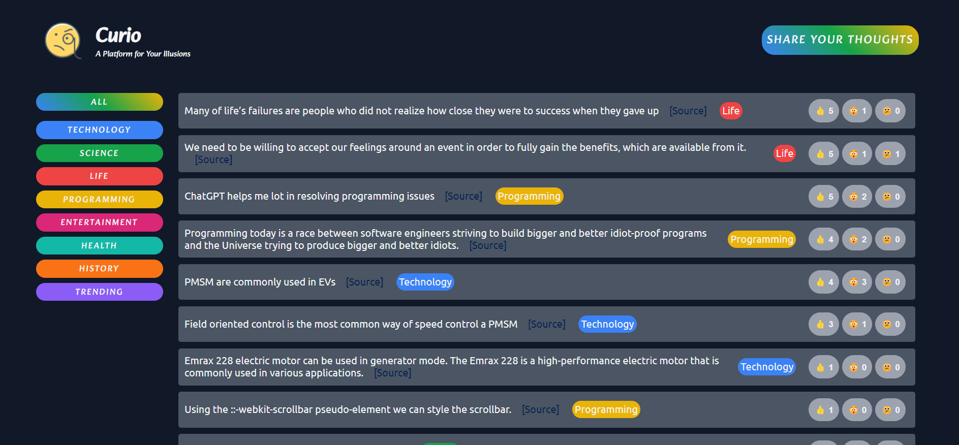Viewport: 959px width, 445px height.
Task: Select the All category filter
Action: (x=100, y=102)
